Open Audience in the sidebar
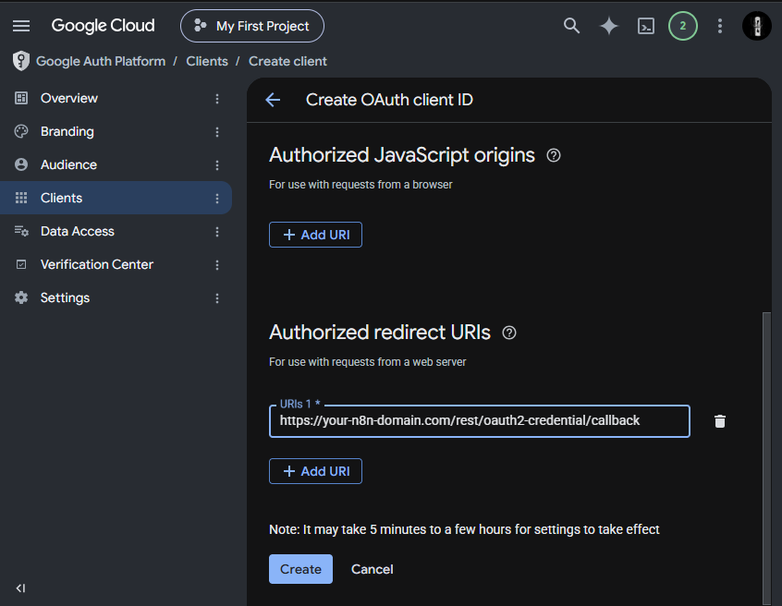782x606 pixels. 116,164
